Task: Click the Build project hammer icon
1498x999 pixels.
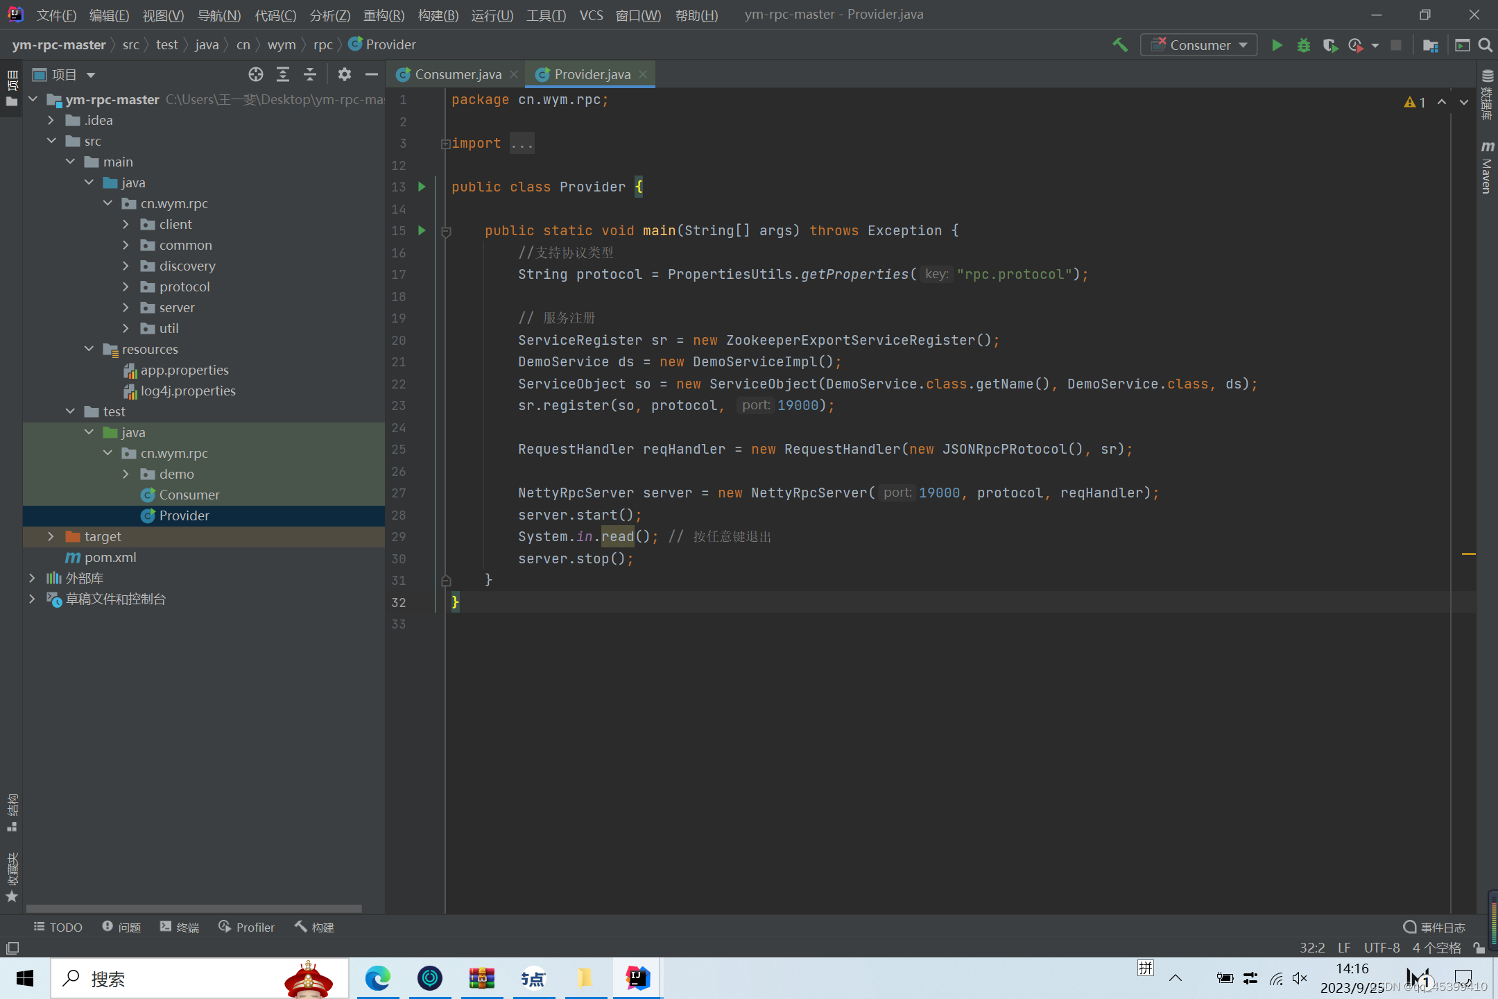Action: click(1119, 45)
